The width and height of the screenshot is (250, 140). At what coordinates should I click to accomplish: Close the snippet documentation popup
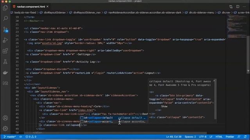click(214, 80)
